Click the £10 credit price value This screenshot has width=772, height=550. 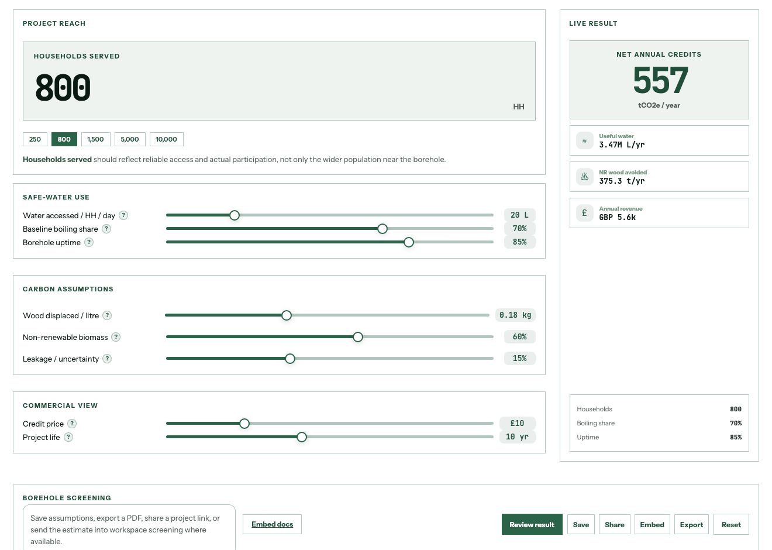tap(518, 424)
